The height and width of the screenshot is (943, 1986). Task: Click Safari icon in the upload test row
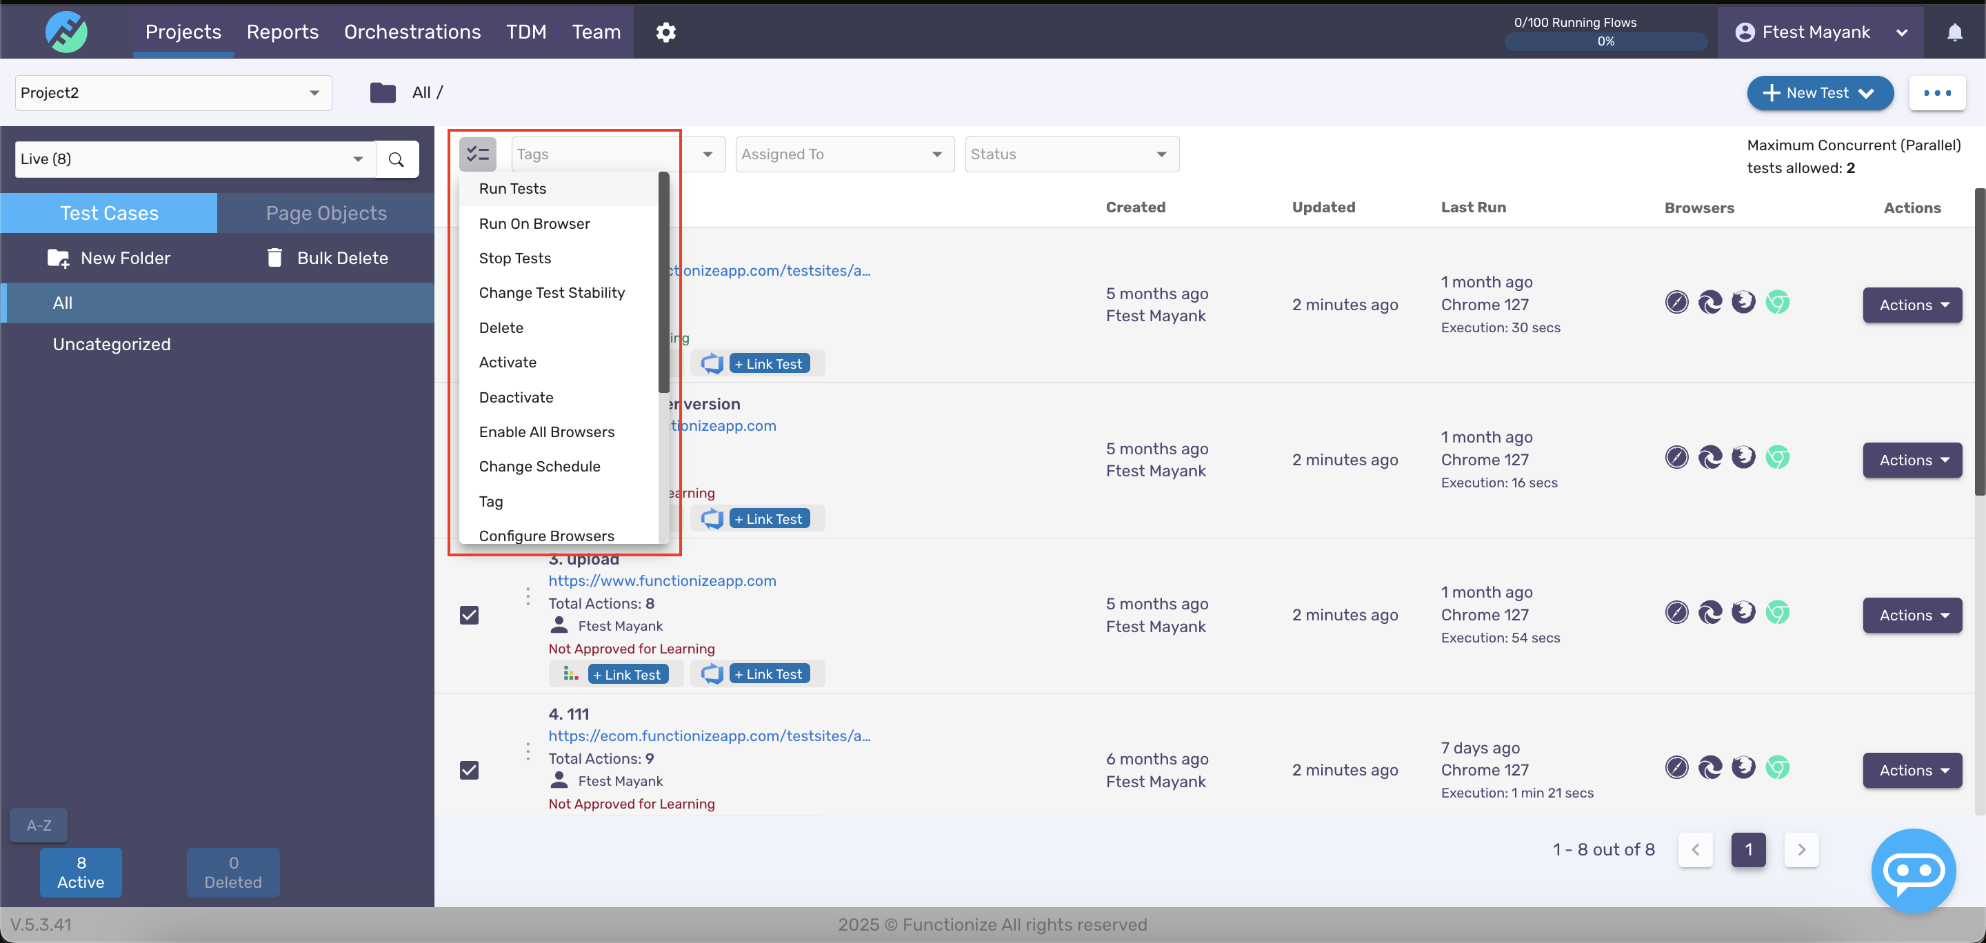point(1676,613)
